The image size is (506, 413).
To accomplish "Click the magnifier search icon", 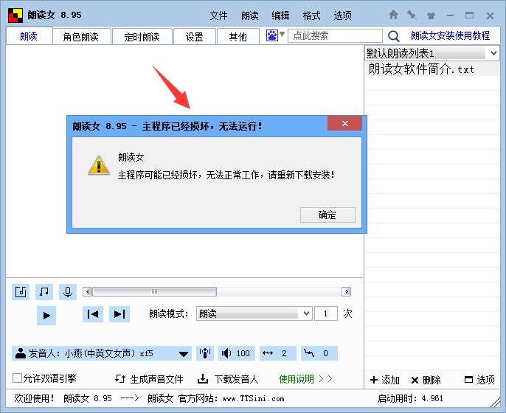I will pyautogui.click(x=393, y=36).
